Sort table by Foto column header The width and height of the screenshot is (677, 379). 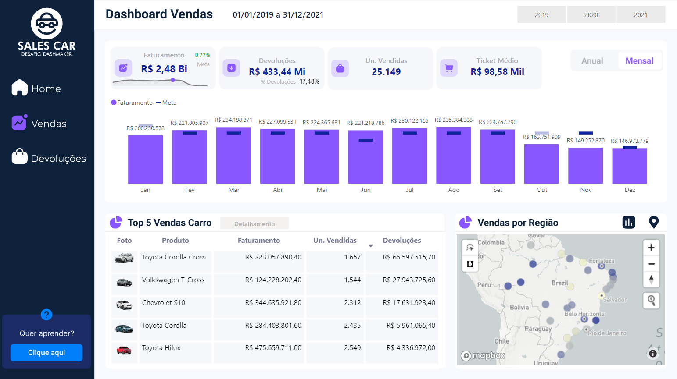124,240
